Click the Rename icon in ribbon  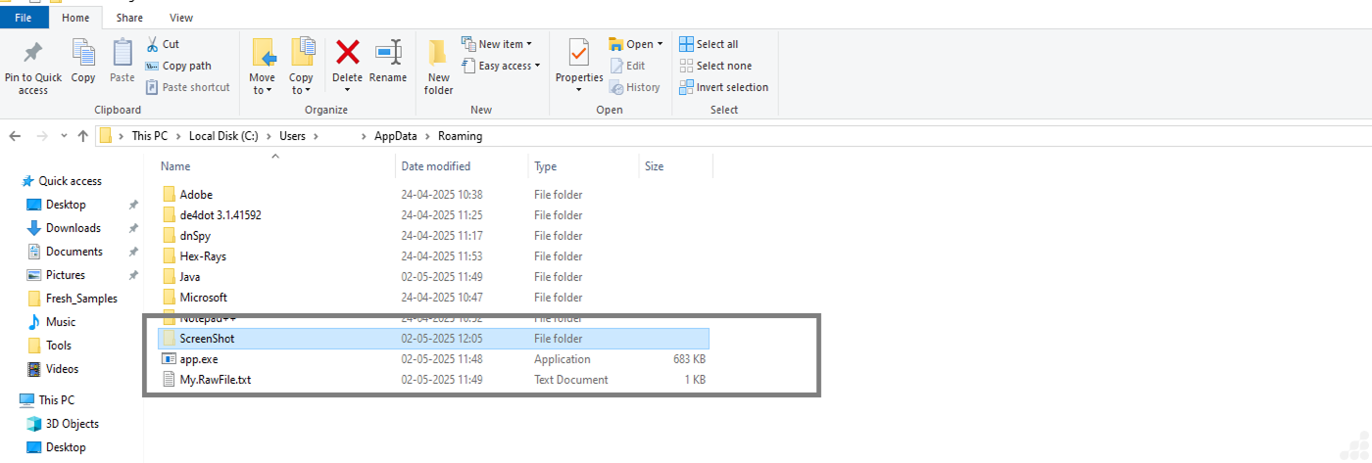click(x=388, y=52)
